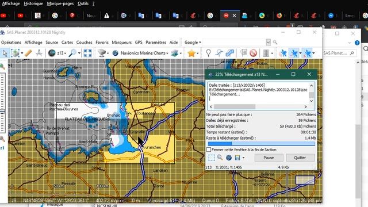368x207 pixels.
Task: Expand the favorites star dropdown arrow
Action: [x=198, y=53]
